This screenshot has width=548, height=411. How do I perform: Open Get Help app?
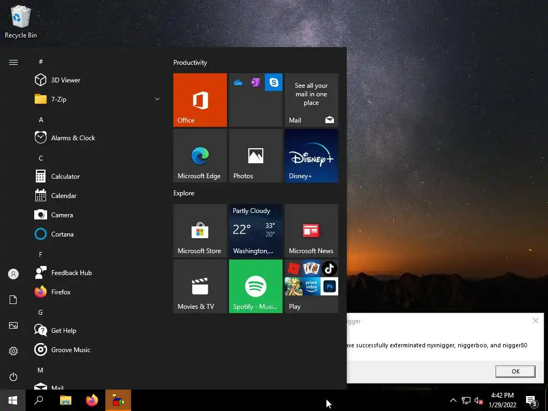coord(98,330)
